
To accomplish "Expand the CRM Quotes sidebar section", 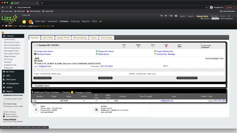I will pos(13,79).
